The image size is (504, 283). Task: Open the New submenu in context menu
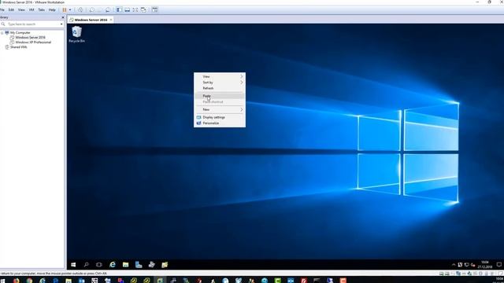tap(220, 110)
